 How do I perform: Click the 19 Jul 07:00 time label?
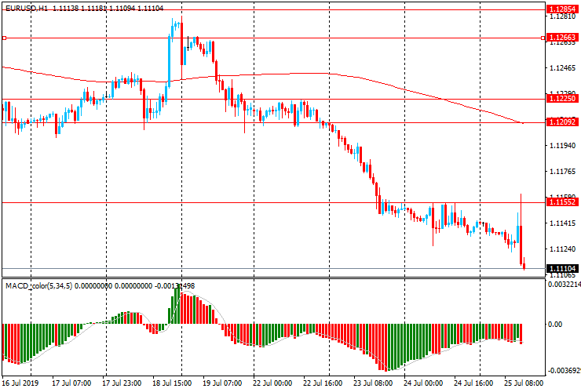click(x=222, y=383)
